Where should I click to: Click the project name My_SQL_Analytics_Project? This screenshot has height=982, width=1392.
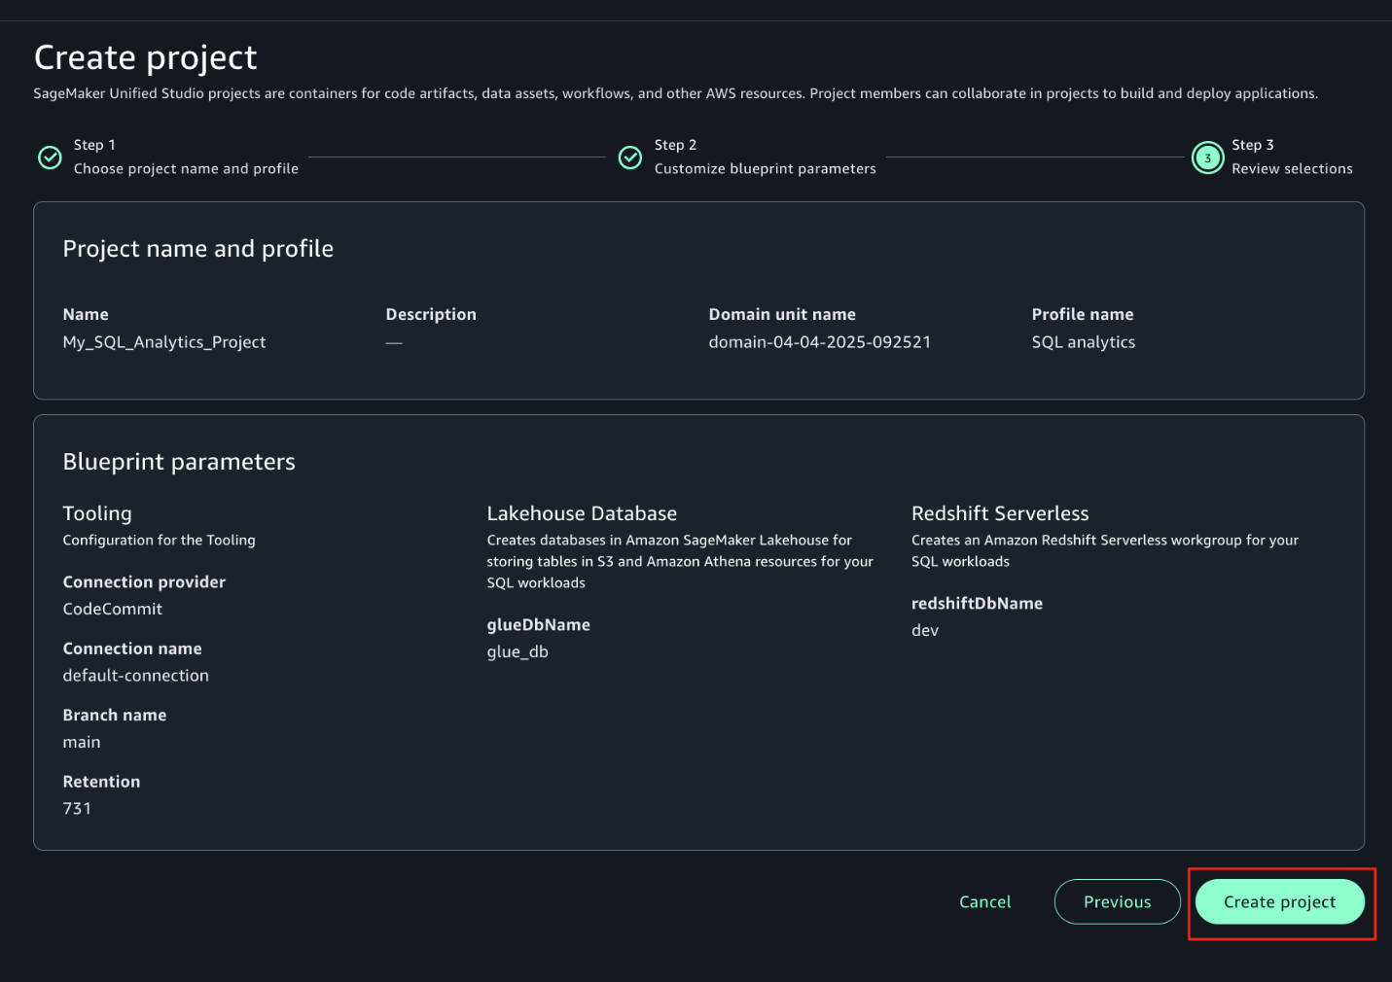163,341
